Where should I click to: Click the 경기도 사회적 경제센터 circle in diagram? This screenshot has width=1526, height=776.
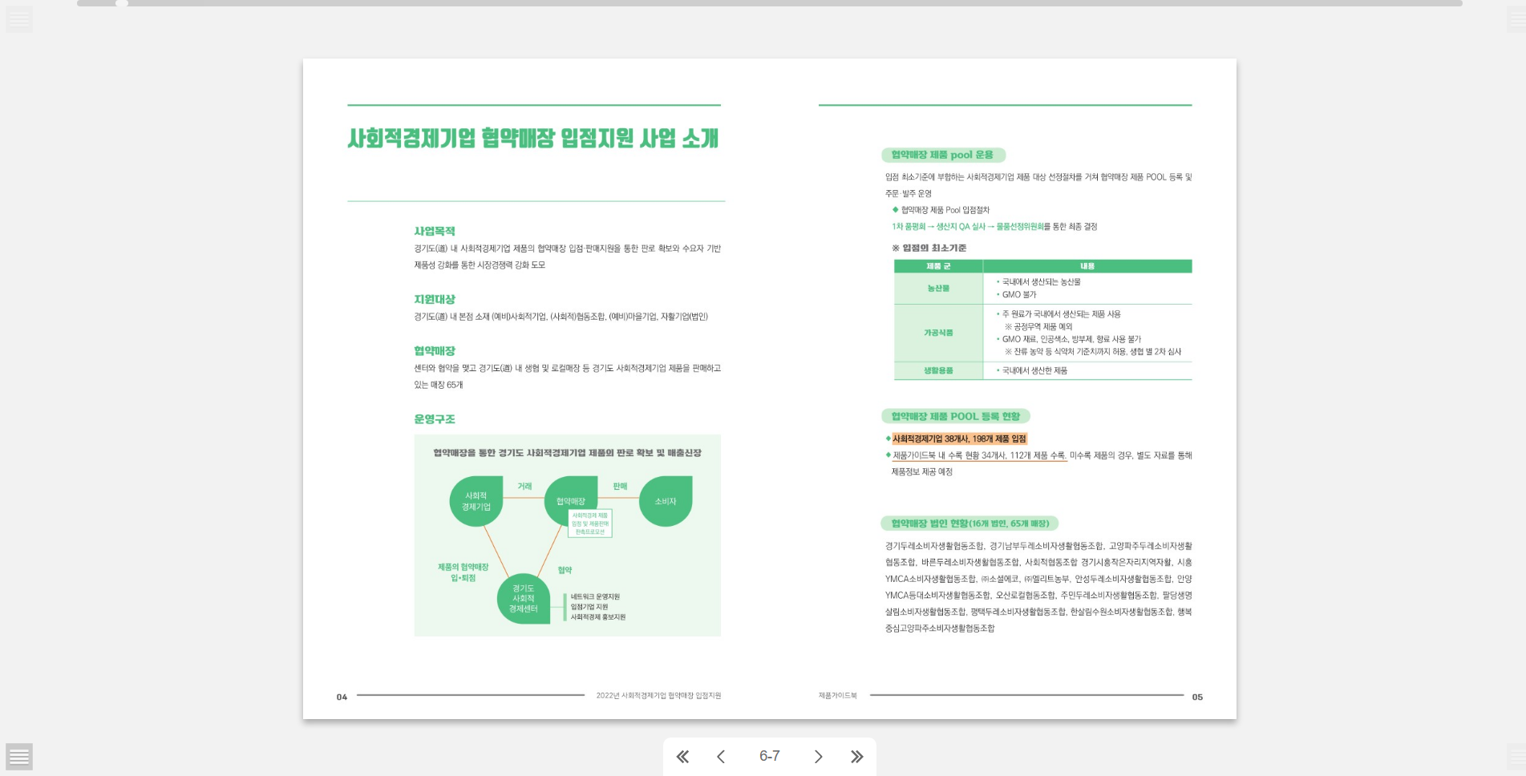tap(523, 599)
